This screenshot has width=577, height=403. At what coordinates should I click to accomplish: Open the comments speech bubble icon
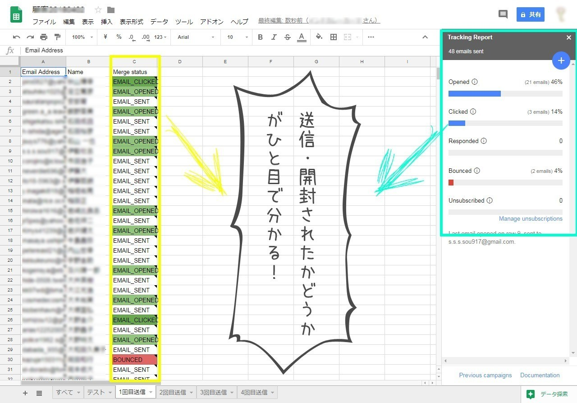coord(503,14)
